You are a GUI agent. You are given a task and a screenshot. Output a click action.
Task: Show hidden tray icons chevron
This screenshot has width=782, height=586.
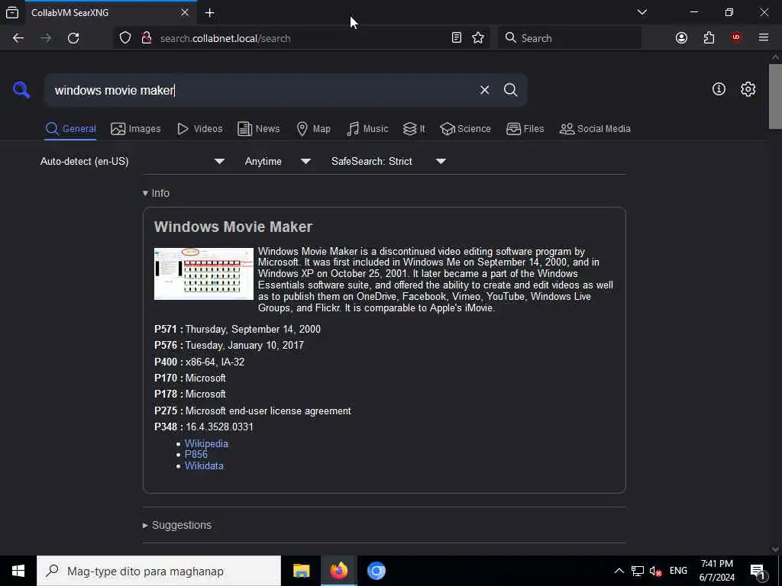tap(619, 571)
